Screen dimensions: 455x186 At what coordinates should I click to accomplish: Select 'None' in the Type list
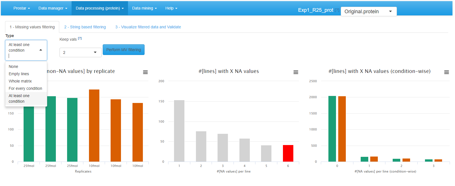click(26, 66)
